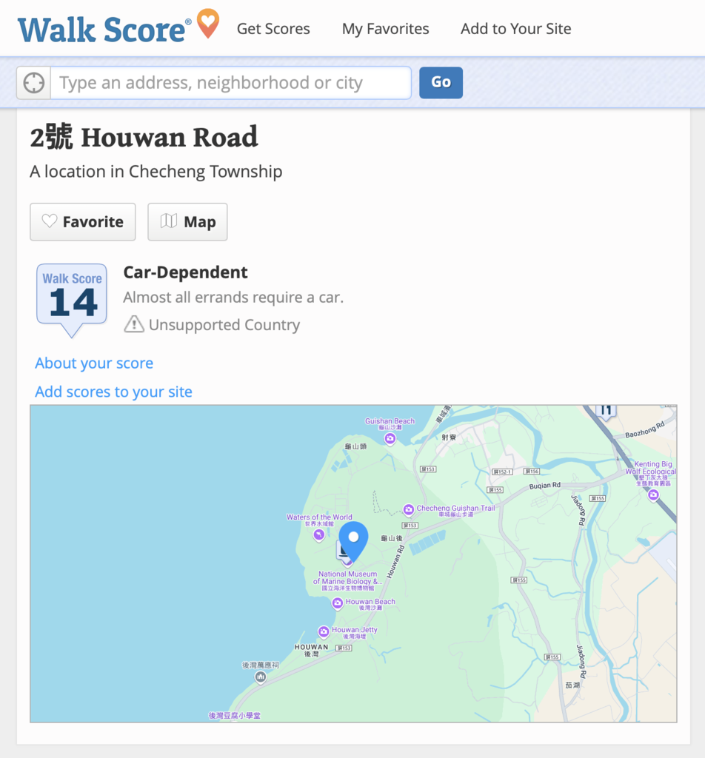Open My Favorites menu item
This screenshot has width=705, height=758.
pyautogui.click(x=385, y=29)
